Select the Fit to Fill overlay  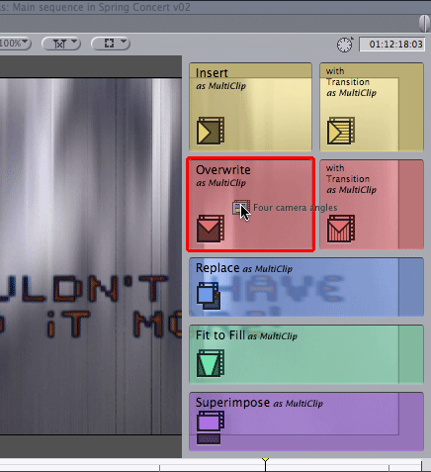pos(306,354)
